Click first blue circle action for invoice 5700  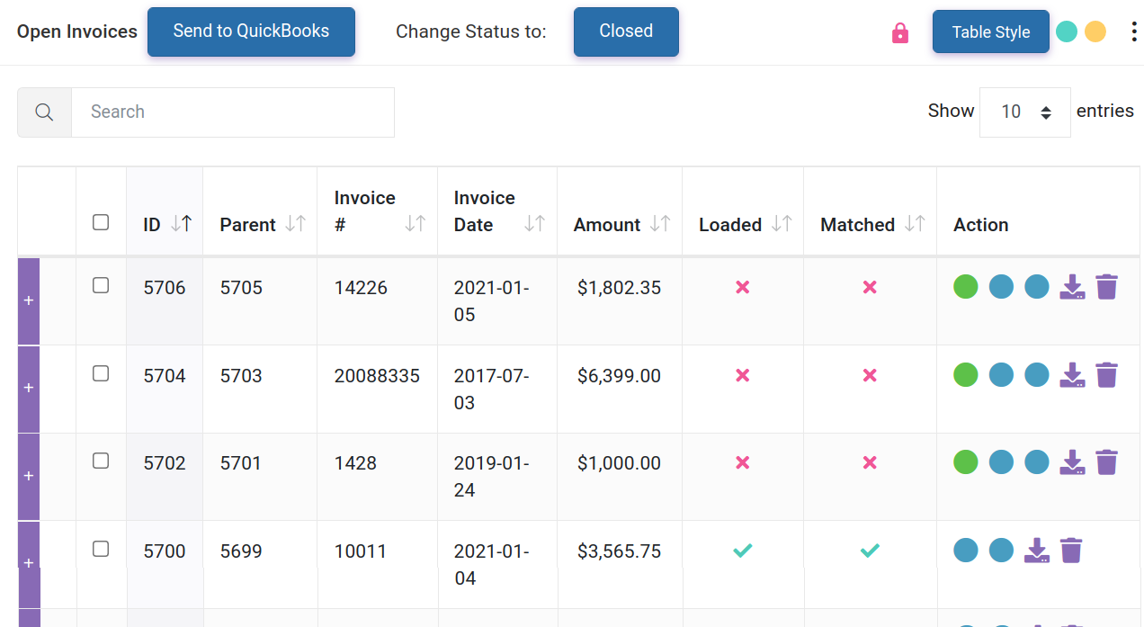click(966, 551)
